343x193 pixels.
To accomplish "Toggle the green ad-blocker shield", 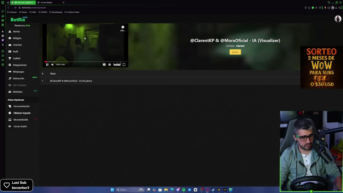I will coord(313,8).
